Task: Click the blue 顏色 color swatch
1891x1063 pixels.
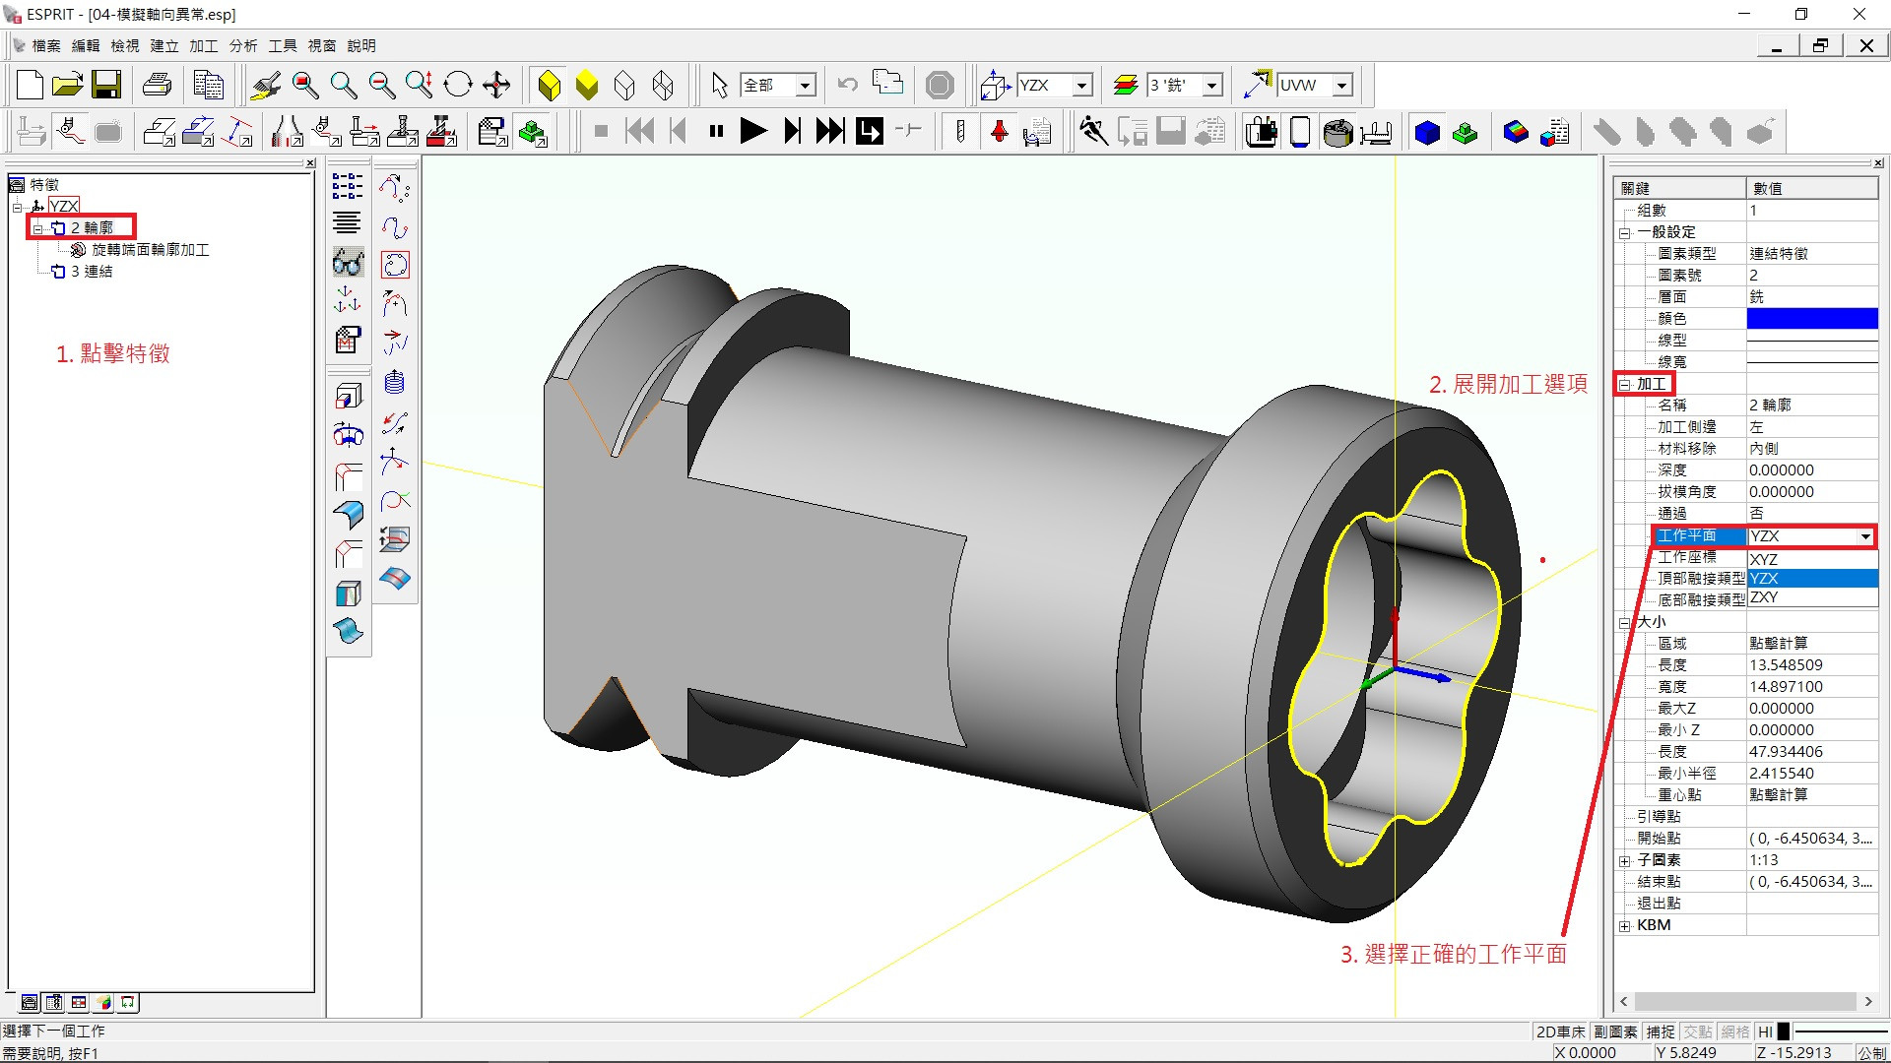Action: (1811, 318)
